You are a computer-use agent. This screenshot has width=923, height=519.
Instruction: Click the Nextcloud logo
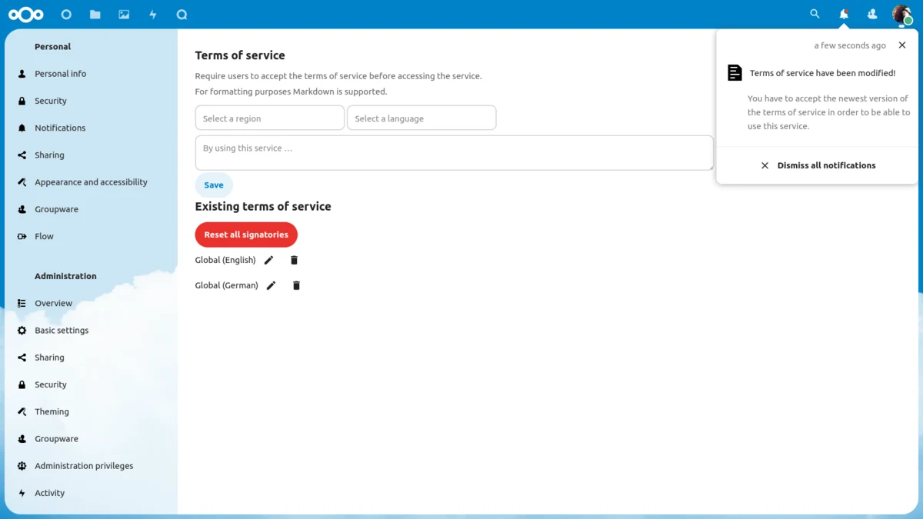click(x=26, y=15)
